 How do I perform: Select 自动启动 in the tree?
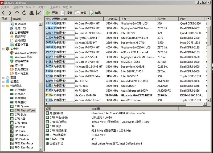point(18,24)
